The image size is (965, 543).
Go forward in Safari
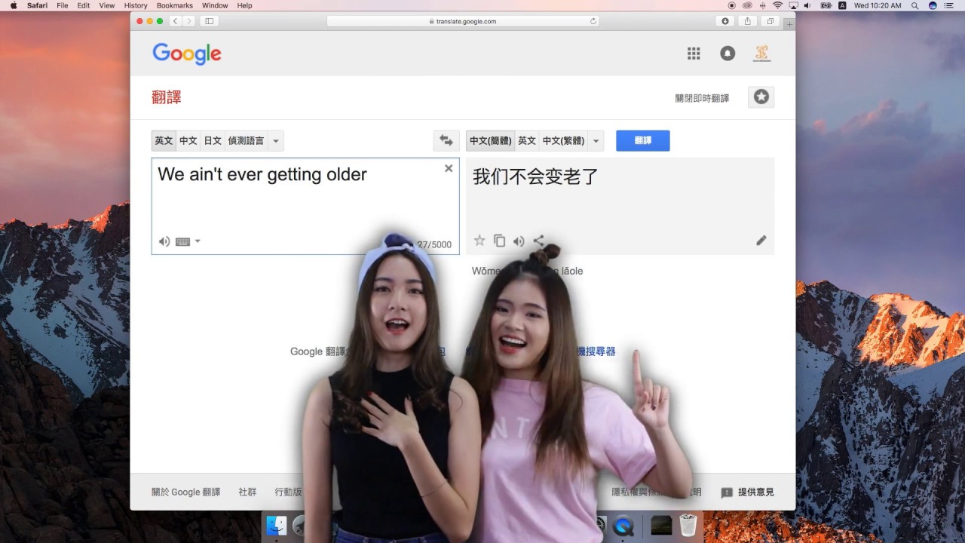[x=188, y=21]
